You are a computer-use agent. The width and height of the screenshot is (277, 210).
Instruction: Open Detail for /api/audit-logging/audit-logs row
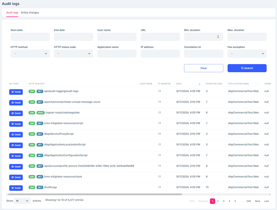[x=16, y=92]
